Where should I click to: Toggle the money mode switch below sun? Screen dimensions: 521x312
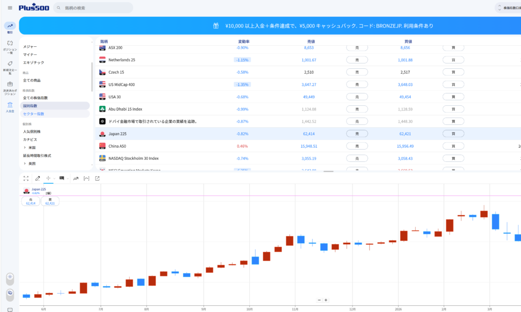[10, 295]
